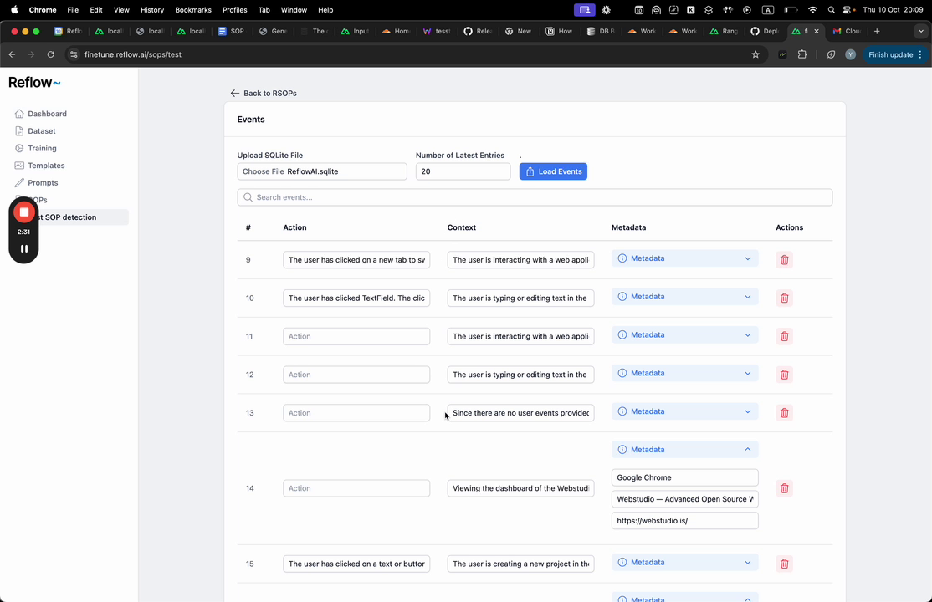Pause the recording overlay
The width and height of the screenshot is (932, 602).
(x=24, y=248)
